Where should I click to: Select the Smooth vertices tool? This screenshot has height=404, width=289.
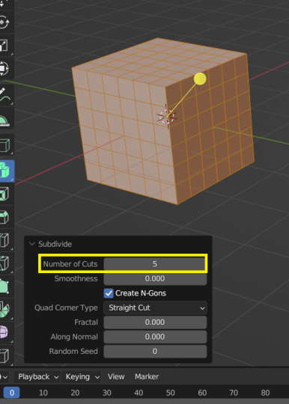4,332
